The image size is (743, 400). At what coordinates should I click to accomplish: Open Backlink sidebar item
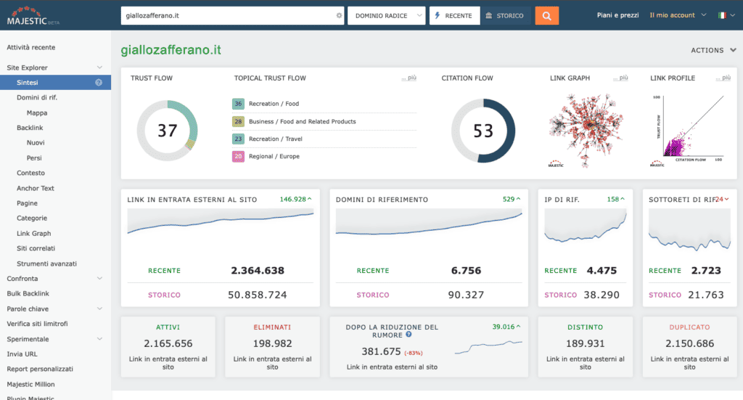[x=30, y=128]
